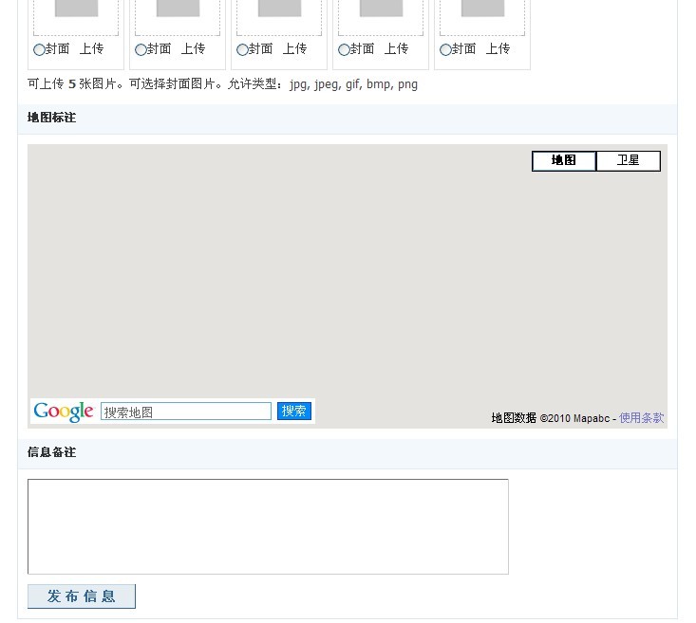Viewport: 696px width, 623px height.
Task: Select the third 封面 cover radio button
Action: coord(242,49)
